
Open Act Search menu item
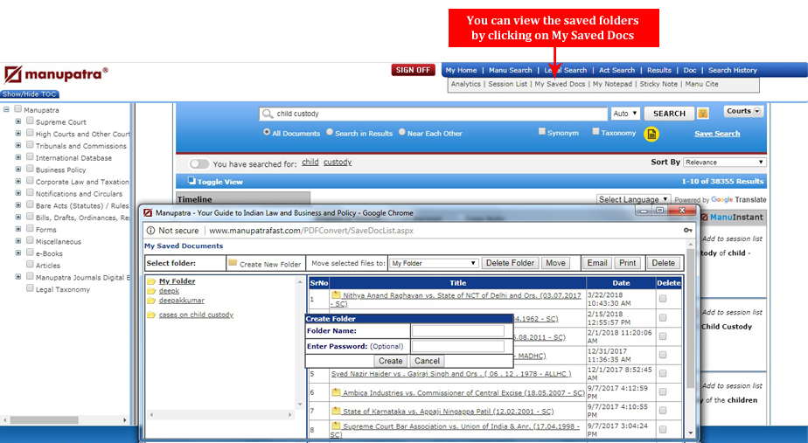[616, 70]
